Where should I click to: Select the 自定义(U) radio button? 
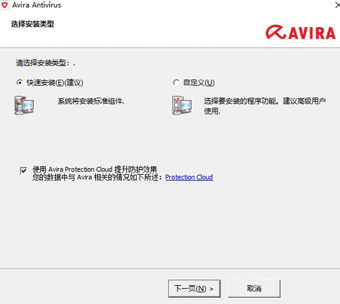coord(176,83)
